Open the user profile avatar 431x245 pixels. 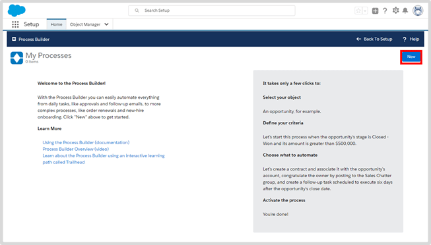click(x=418, y=11)
